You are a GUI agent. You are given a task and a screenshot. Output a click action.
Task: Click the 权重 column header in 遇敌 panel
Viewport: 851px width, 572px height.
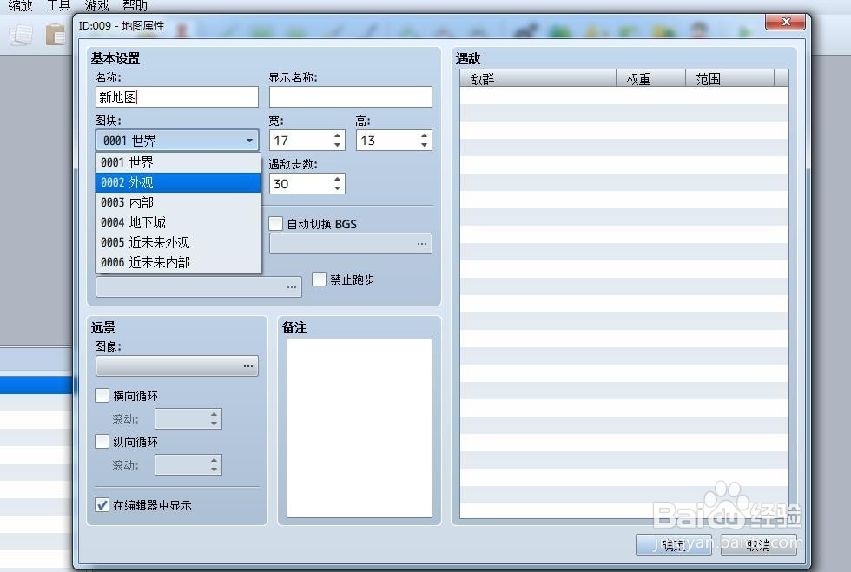(639, 77)
